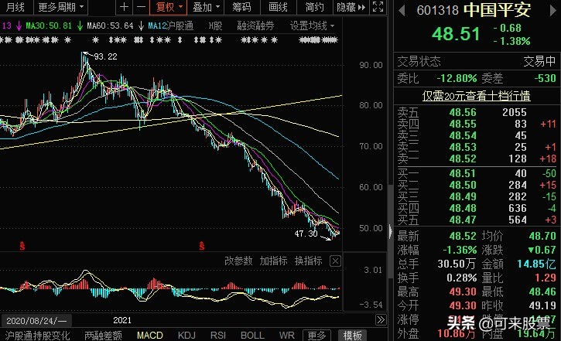Image resolution: width=561 pixels, height=341 pixels.
Task: Click the middle red S marker on chart
Action: (202, 246)
